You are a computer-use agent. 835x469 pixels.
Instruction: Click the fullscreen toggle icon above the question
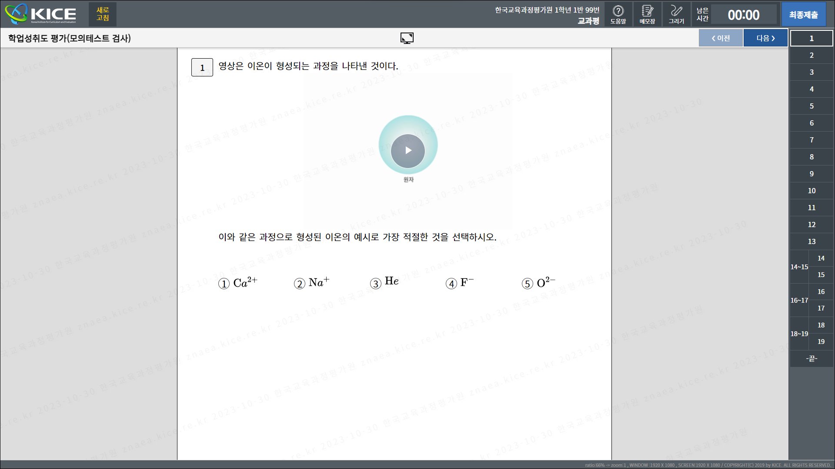click(407, 38)
